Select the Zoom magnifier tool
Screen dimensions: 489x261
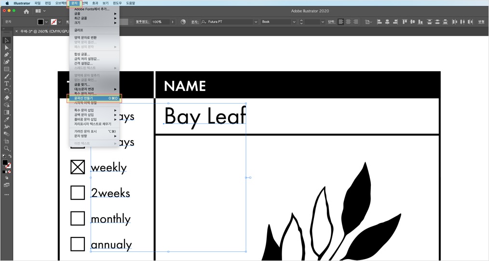(x=7, y=149)
